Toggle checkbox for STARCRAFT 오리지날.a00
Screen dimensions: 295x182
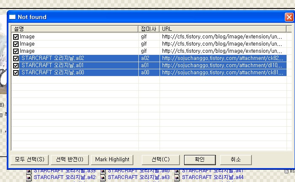[x=16, y=73]
